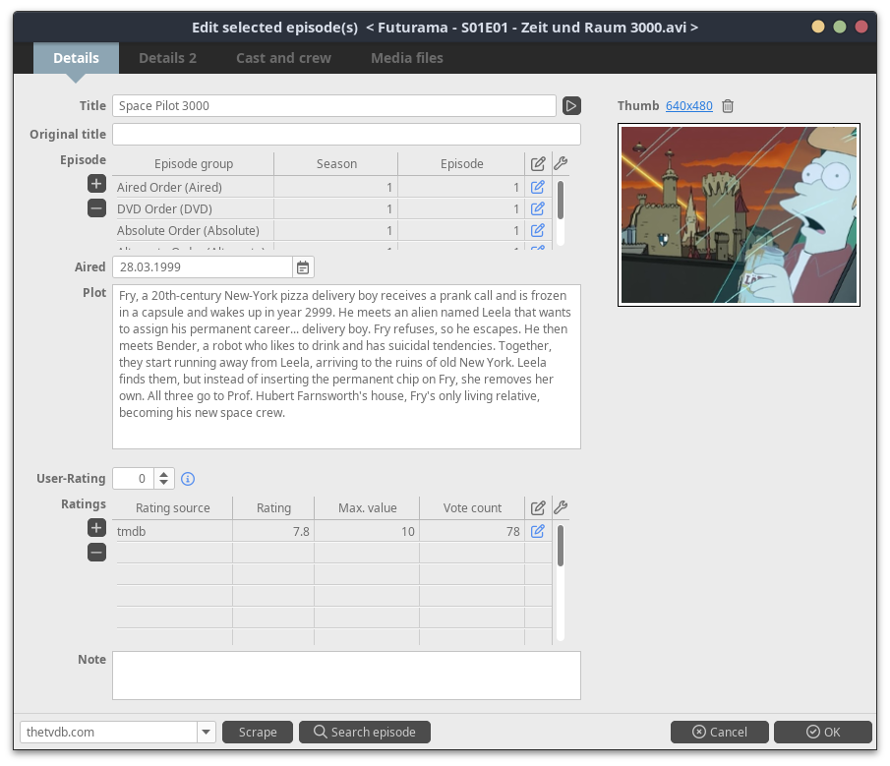Add a new rating entry
Viewport: 890px width, 766px height.
(x=96, y=528)
